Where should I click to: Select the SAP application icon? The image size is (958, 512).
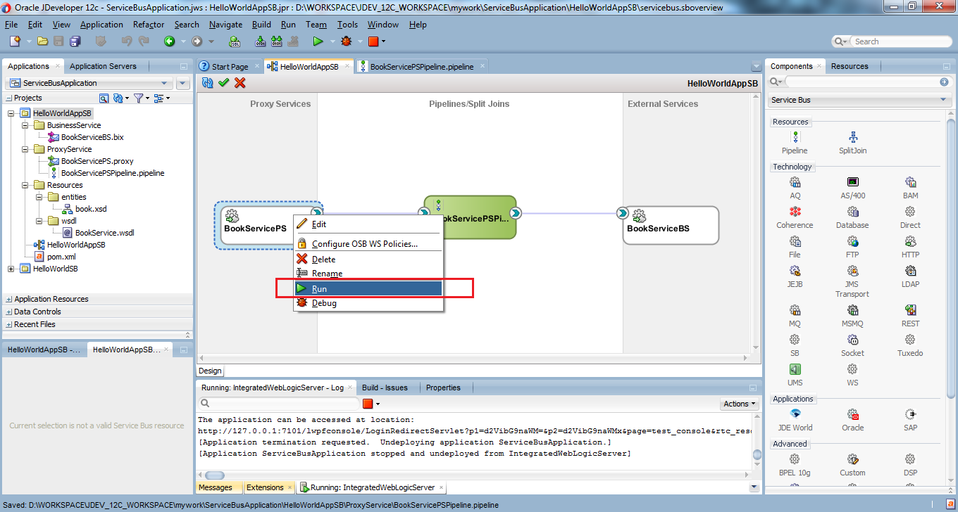pos(910,414)
